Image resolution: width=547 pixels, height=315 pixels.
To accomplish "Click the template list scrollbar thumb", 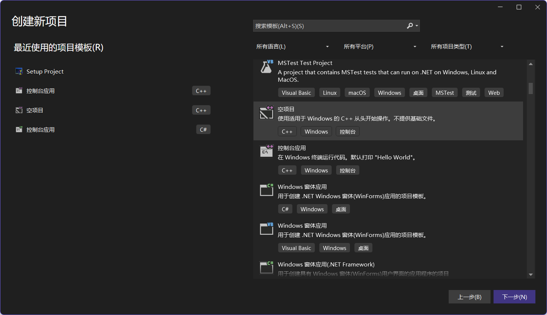I will pos(531,88).
